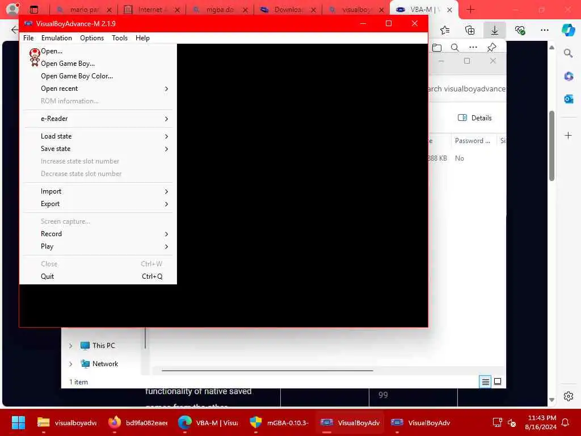Open visualboyadvance folder taskbar item
Image resolution: width=581 pixels, height=436 pixels.
pyautogui.click(x=67, y=422)
